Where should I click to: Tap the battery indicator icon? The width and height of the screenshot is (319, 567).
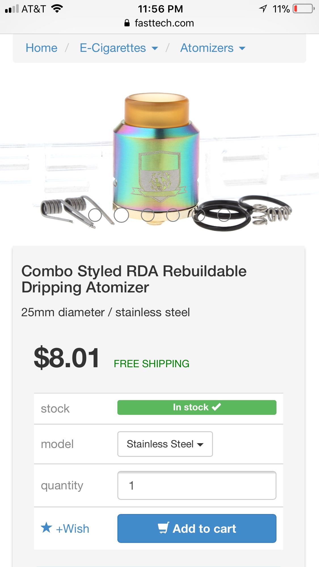point(304,9)
